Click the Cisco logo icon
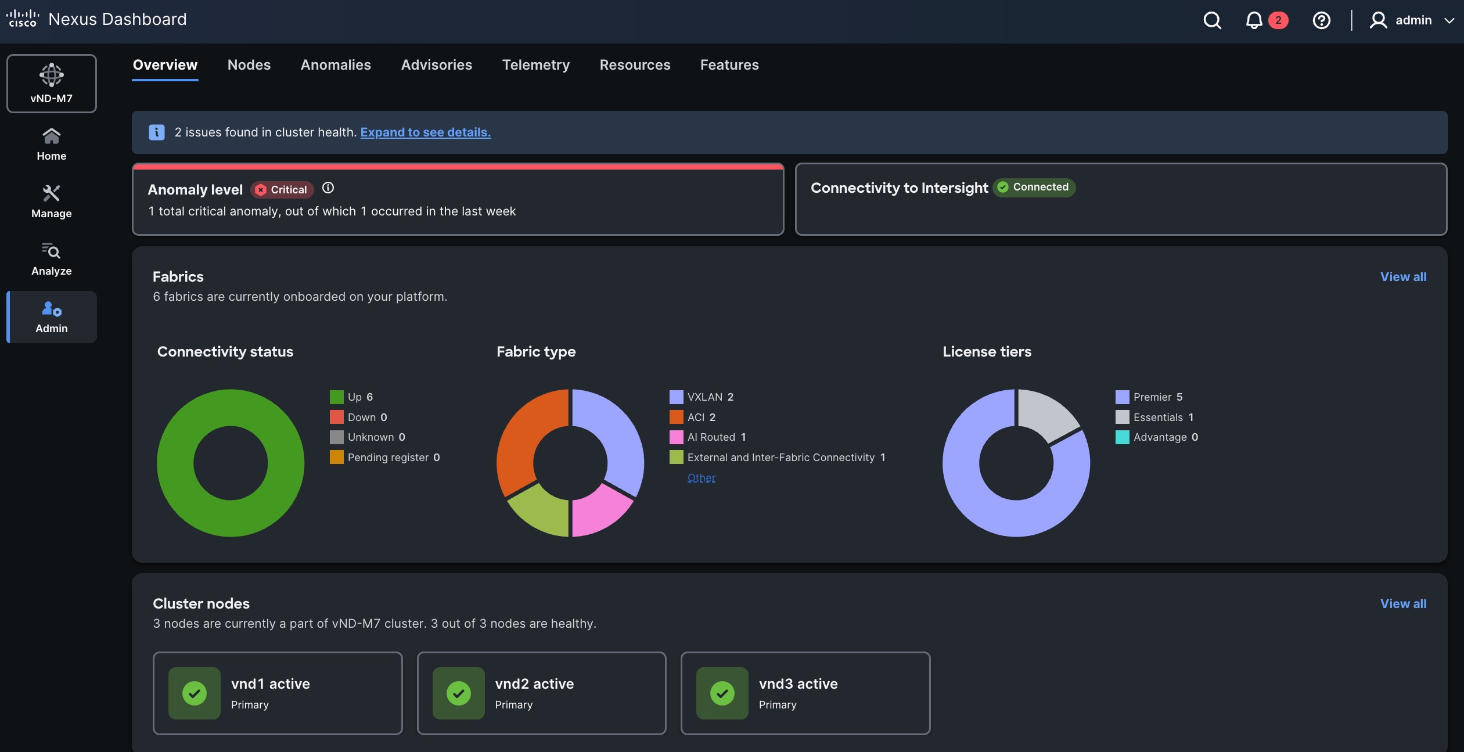1464x752 pixels. coord(22,19)
